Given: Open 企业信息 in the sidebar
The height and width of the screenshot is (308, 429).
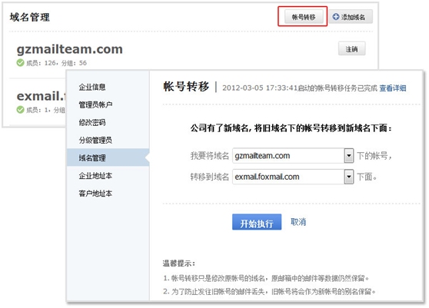Looking at the screenshot, I should (92, 87).
